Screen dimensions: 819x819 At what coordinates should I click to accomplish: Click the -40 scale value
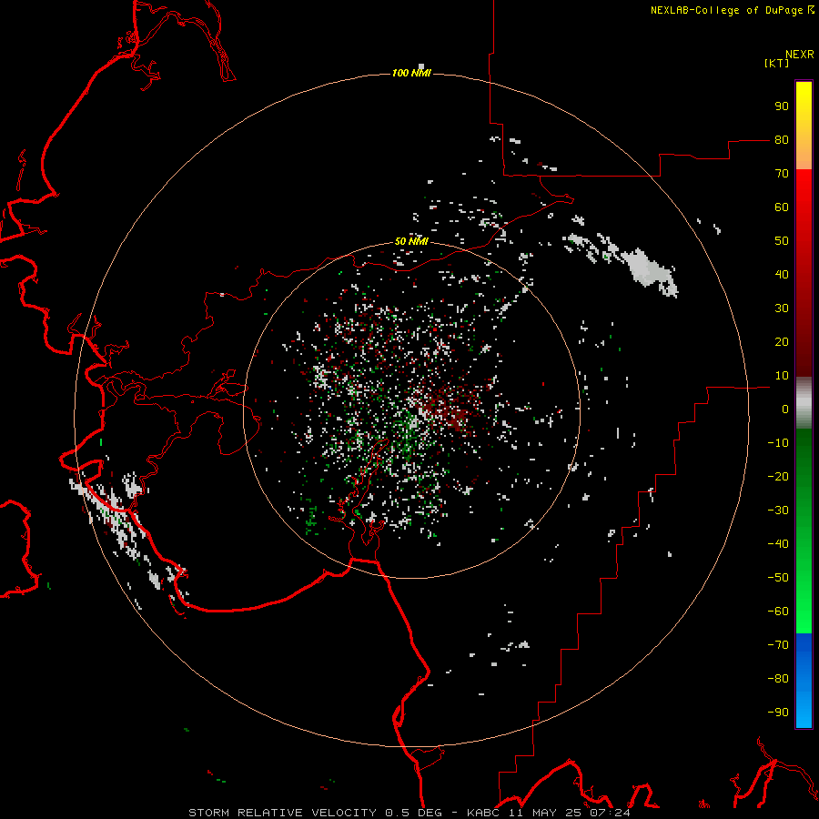coord(778,544)
